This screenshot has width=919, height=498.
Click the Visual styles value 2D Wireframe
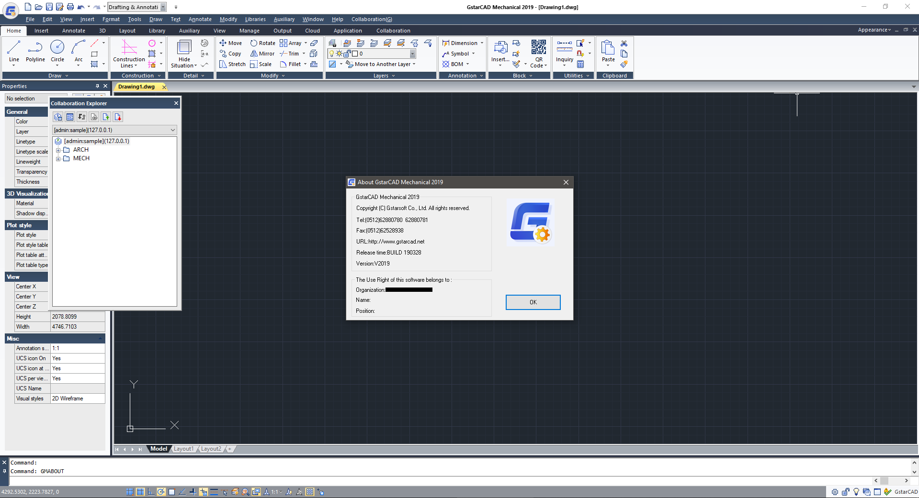[78, 398]
